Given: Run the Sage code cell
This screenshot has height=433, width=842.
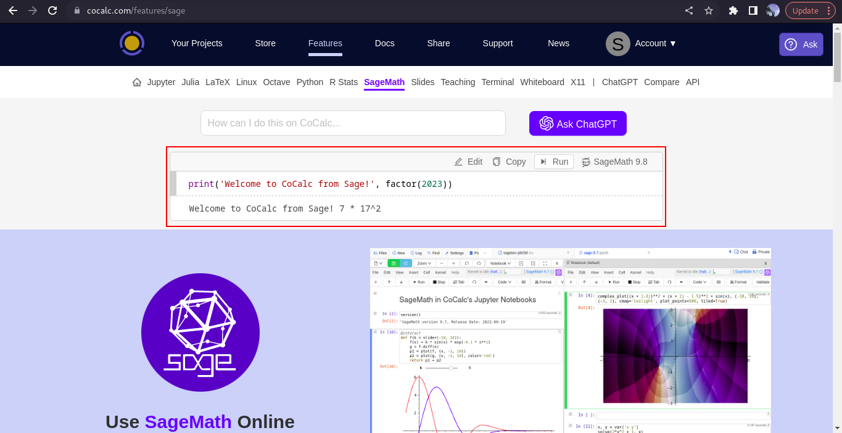Looking at the screenshot, I should (554, 162).
